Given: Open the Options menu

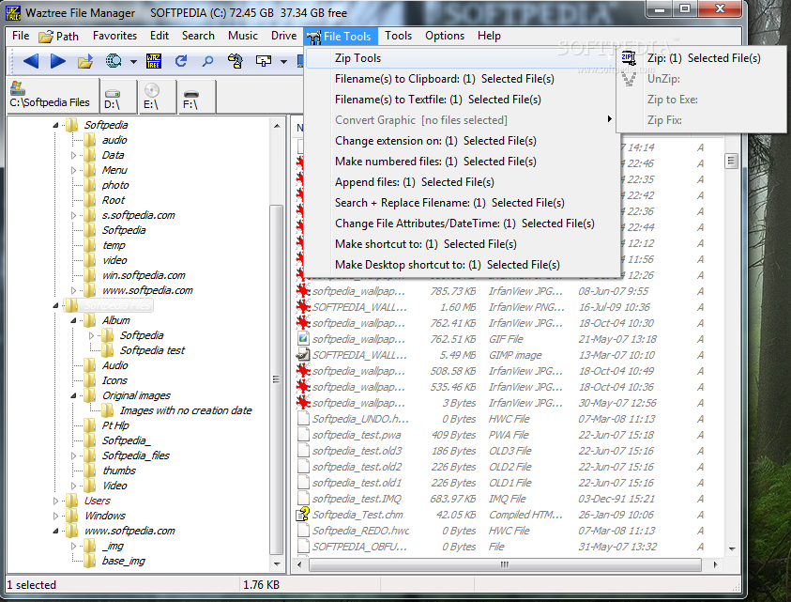Looking at the screenshot, I should click(x=445, y=36).
